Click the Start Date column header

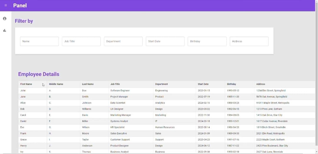(x=203, y=84)
